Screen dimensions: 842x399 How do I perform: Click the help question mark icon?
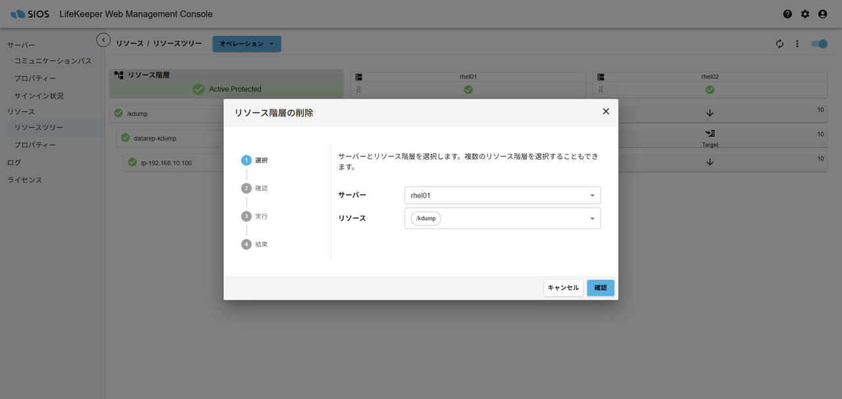(787, 14)
